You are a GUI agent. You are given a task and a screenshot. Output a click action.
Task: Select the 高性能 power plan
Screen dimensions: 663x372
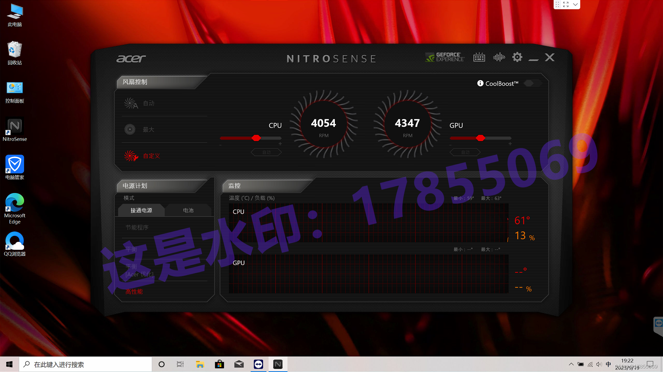pyautogui.click(x=134, y=292)
